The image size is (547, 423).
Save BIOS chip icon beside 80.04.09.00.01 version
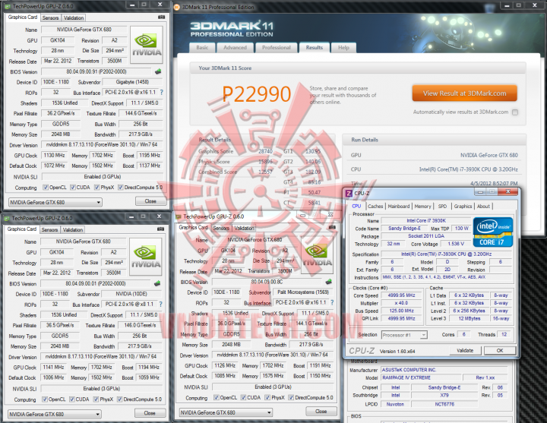(157, 283)
